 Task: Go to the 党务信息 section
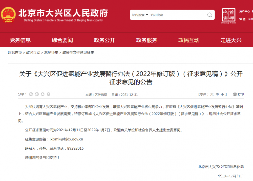(20, 40)
